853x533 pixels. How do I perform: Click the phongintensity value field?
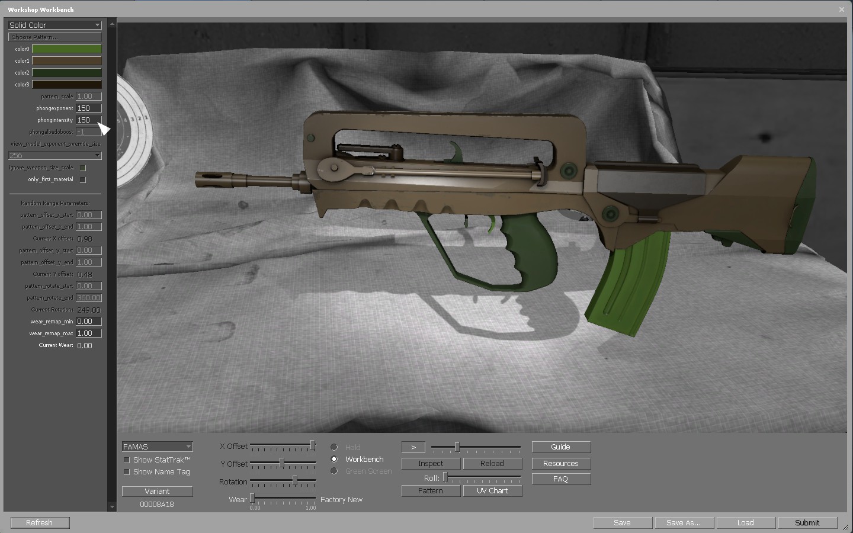coord(89,120)
